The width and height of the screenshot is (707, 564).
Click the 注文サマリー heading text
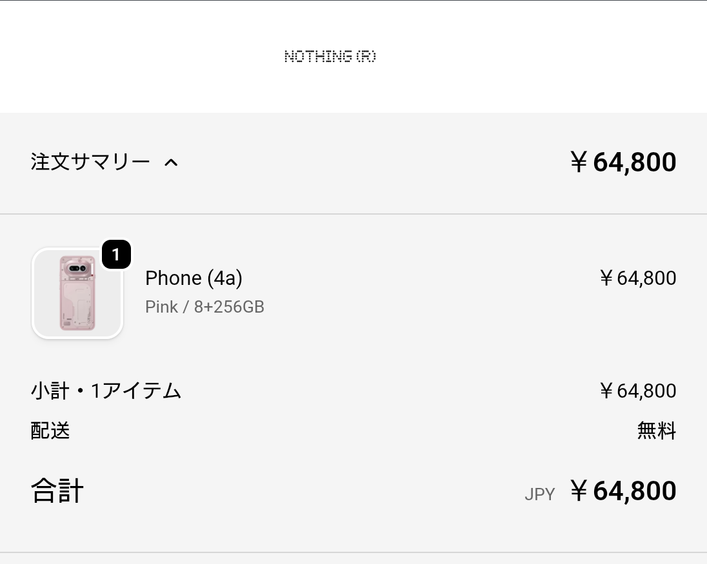90,162
